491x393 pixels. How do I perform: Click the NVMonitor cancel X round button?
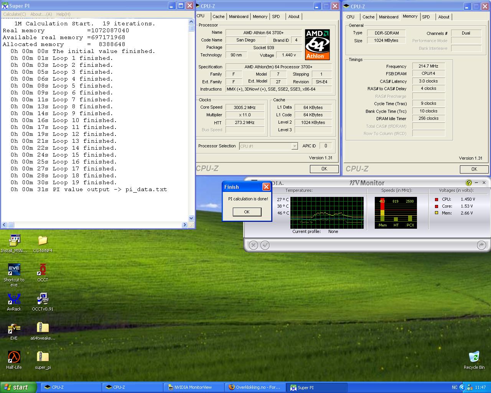click(x=254, y=245)
